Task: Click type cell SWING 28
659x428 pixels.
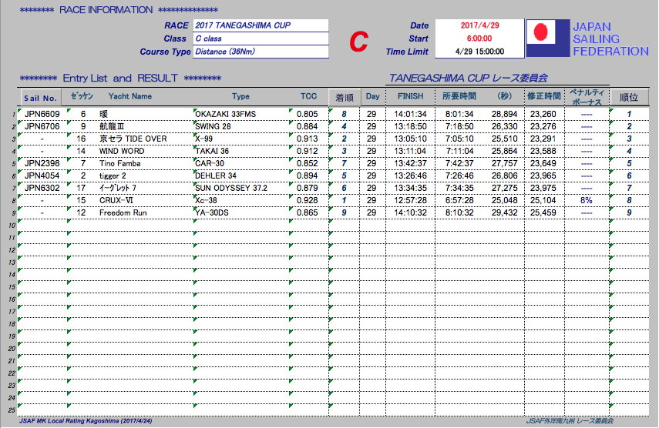Action: (x=213, y=126)
